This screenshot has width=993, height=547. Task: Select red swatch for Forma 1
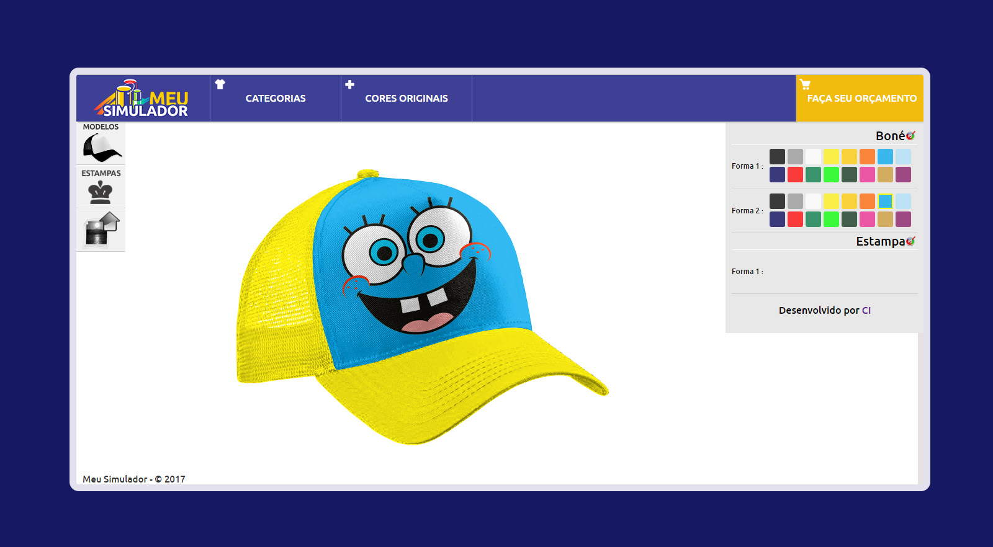(x=795, y=174)
